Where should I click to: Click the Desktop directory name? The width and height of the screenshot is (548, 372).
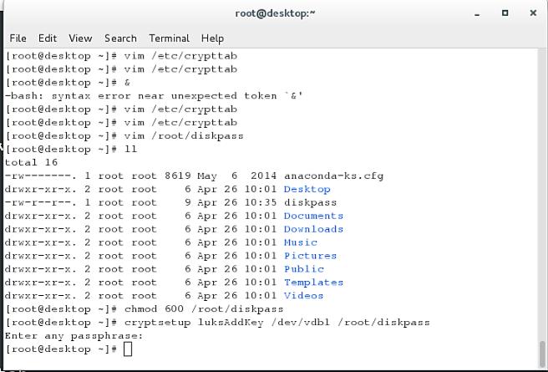tap(307, 189)
